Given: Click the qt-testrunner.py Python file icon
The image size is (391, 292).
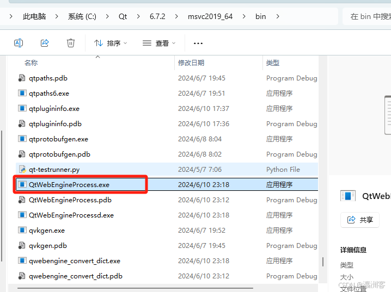Looking at the screenshot, I should click(22, 169).
